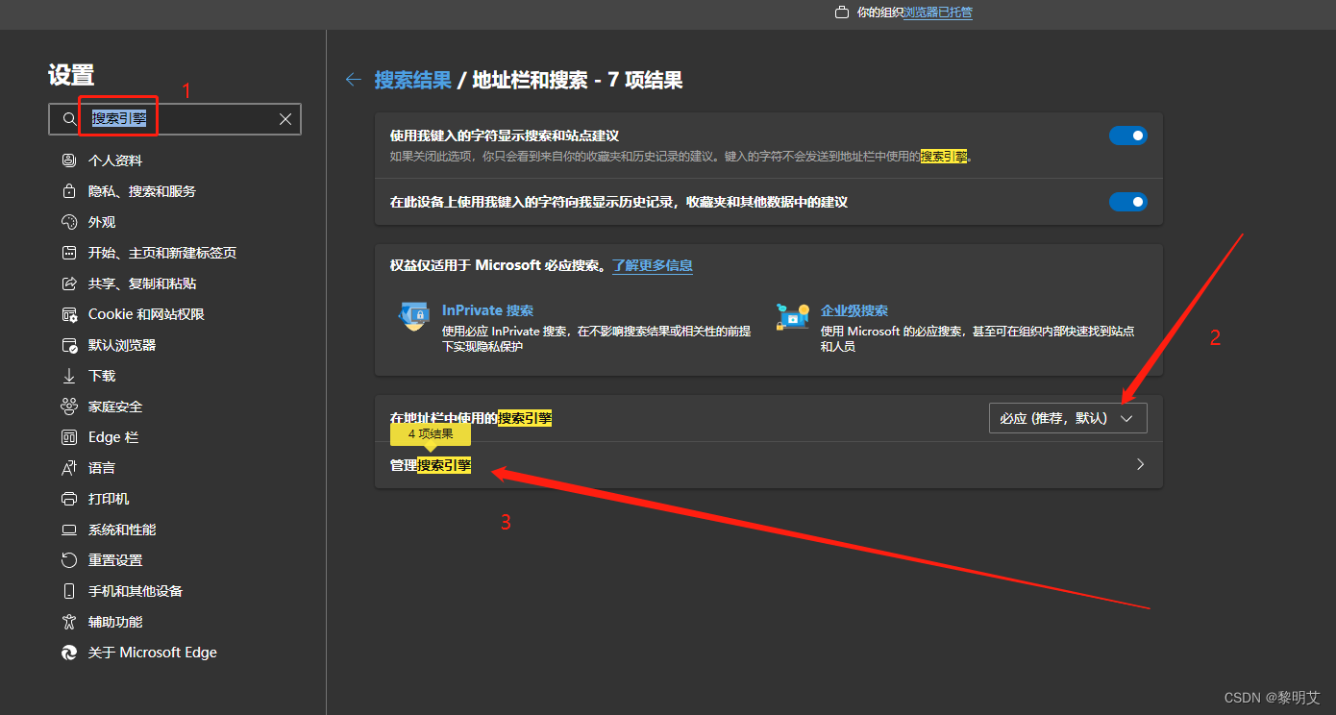The height and width of the screenshot is (715, 1336).
Task: Click inside the 搜索引擎 settings search field
Action: click(175, 119)
